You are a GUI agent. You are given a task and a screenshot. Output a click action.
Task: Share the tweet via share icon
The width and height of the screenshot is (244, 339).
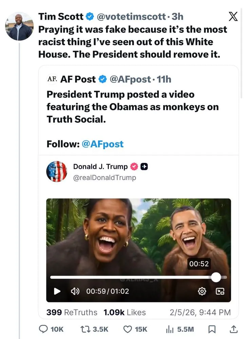(233, 329)
